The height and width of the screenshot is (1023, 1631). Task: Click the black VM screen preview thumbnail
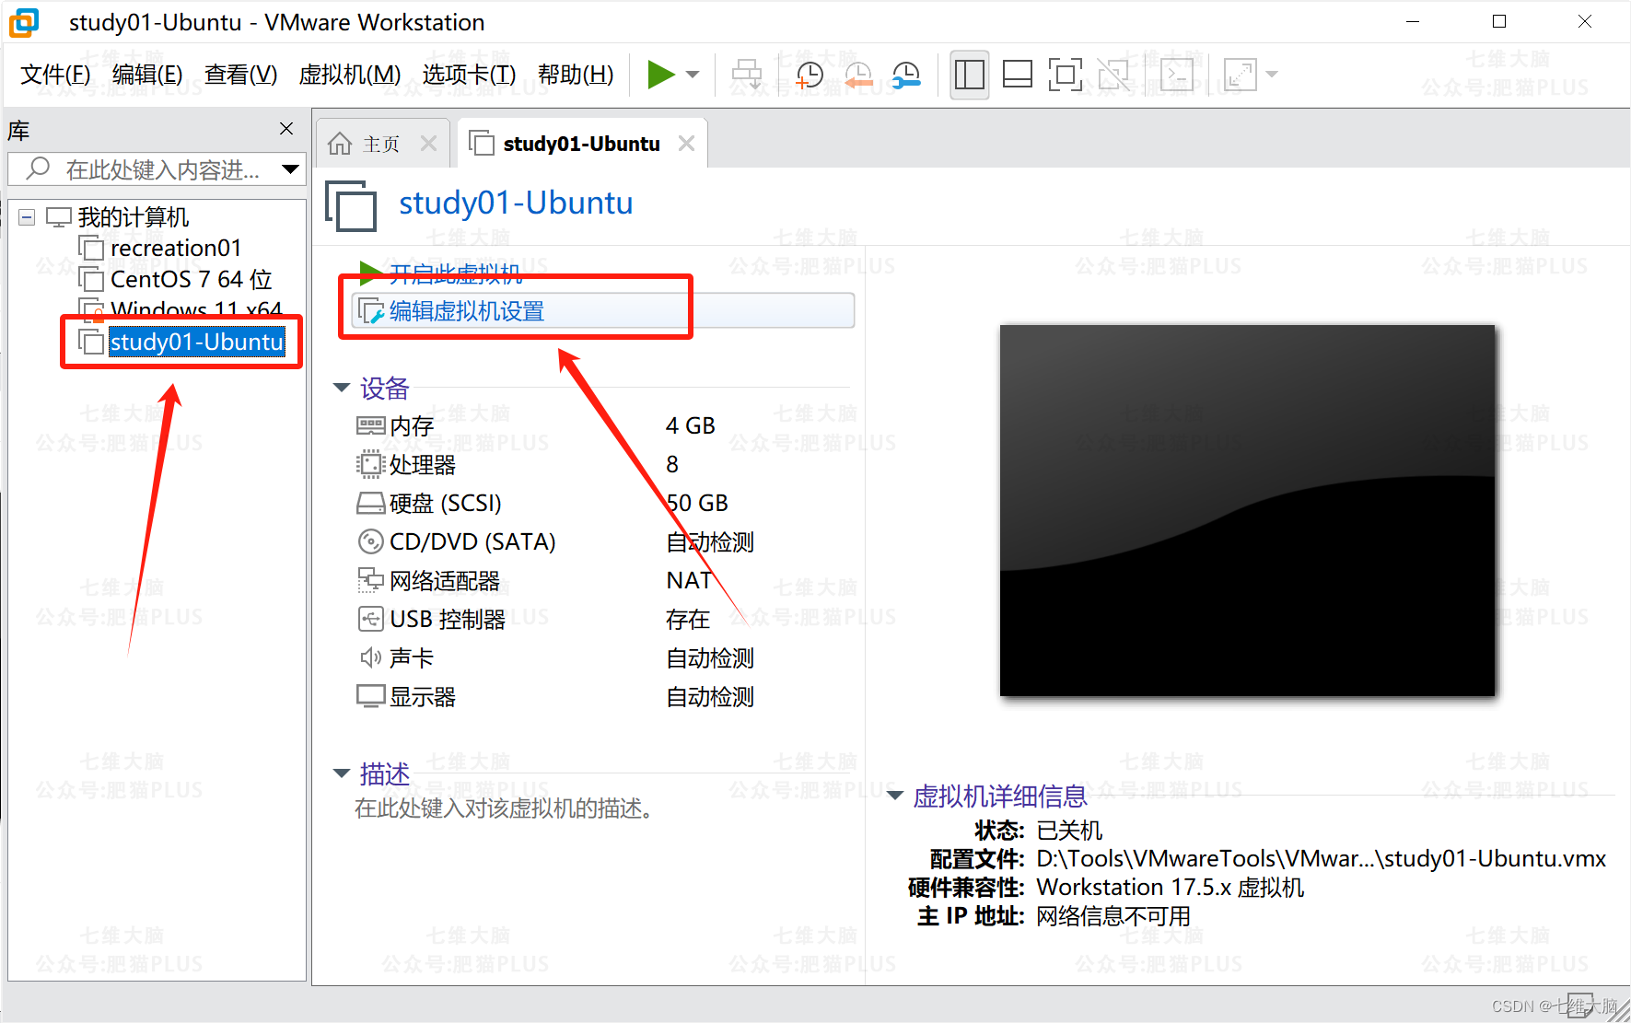pyautogui.click(x=1247, y=510)
